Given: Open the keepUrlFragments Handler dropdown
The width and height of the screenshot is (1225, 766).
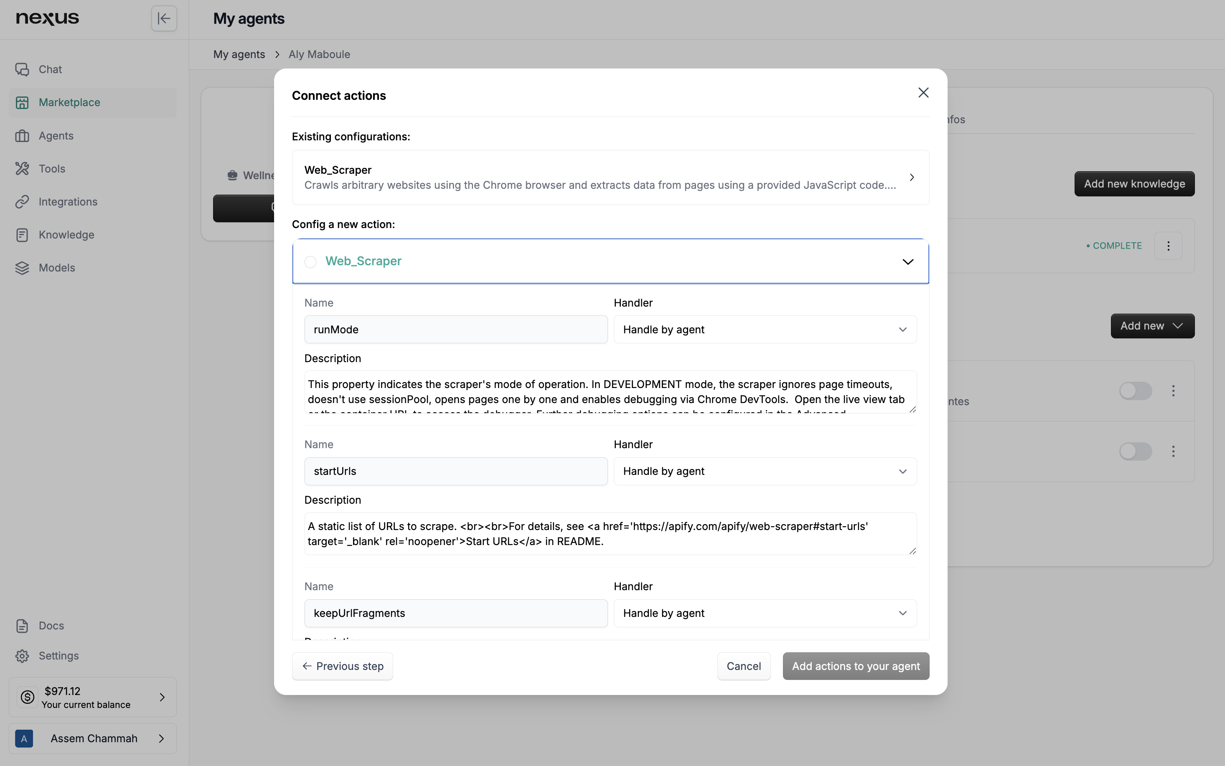Looking at the screenshot, I should [765, 613].
